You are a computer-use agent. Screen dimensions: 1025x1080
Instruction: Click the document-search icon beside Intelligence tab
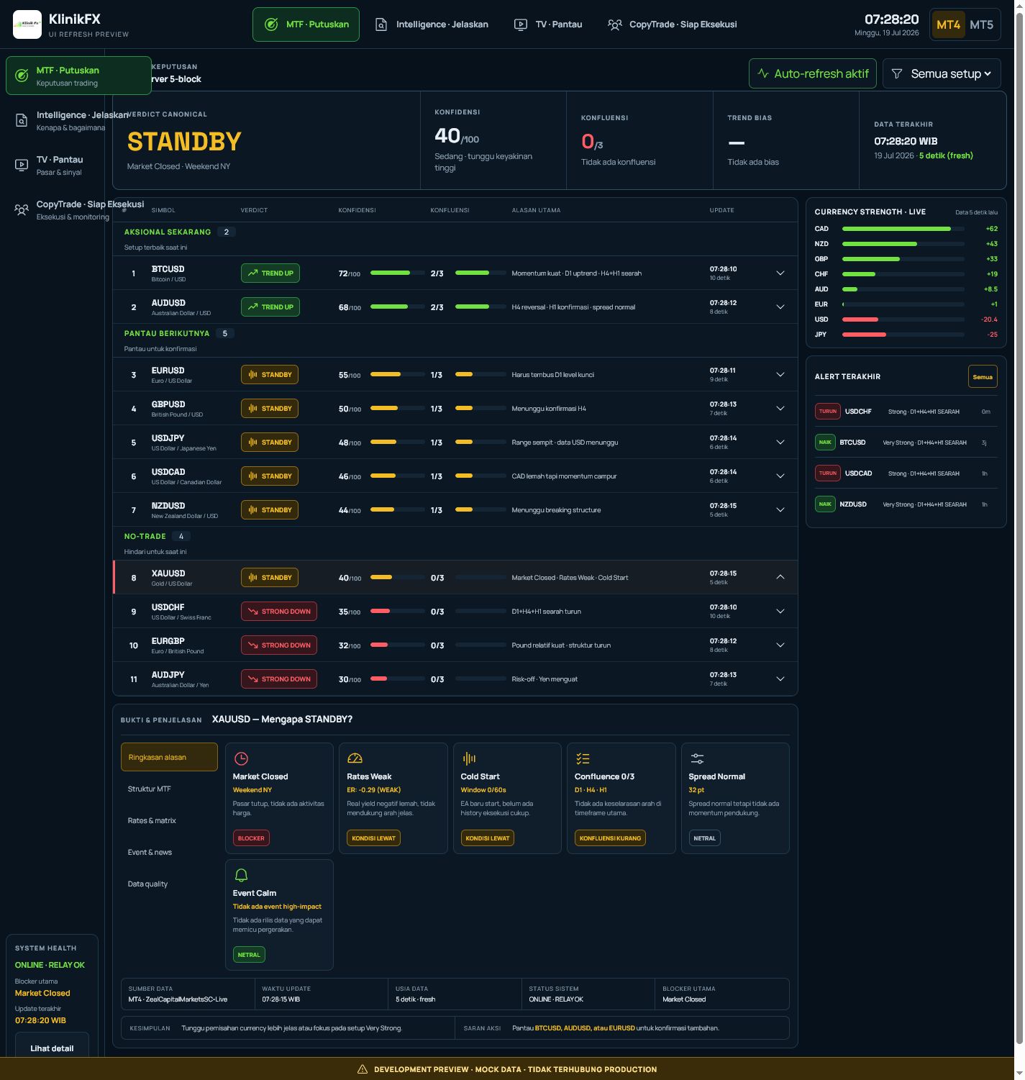381,24
